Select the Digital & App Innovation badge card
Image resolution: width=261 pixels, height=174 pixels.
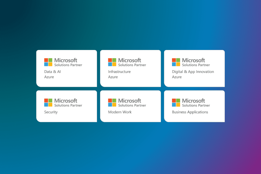click(194, 68)
